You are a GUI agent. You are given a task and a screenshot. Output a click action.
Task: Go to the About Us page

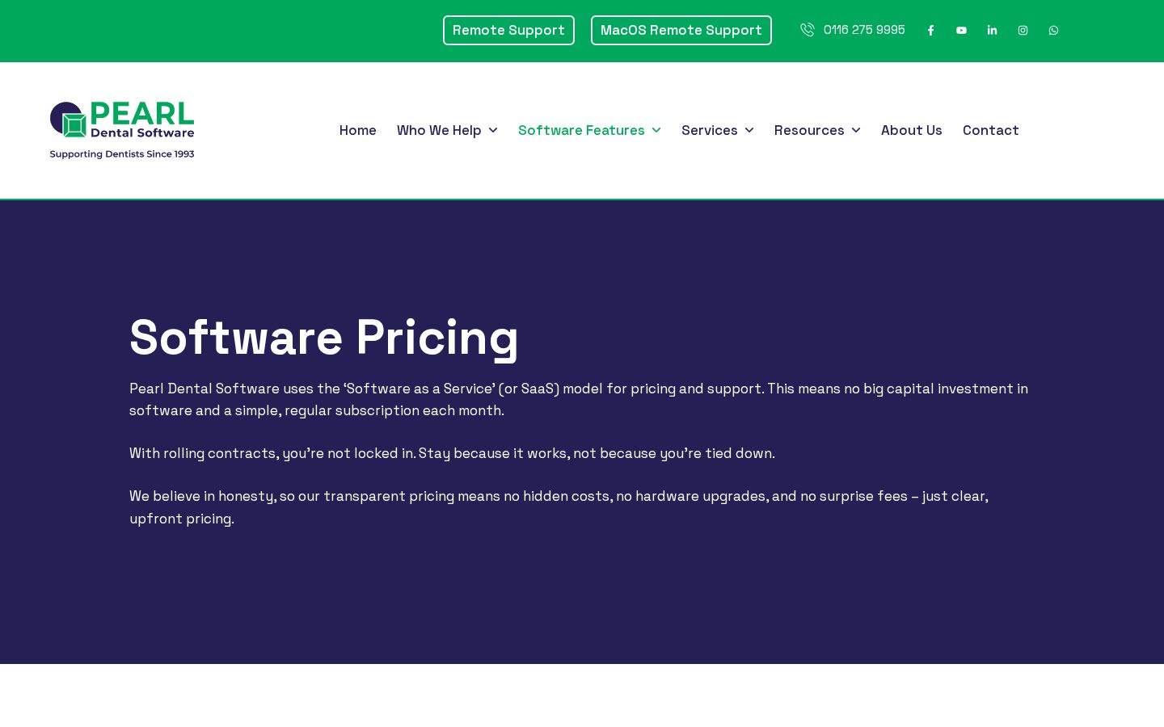coord(912,130)
